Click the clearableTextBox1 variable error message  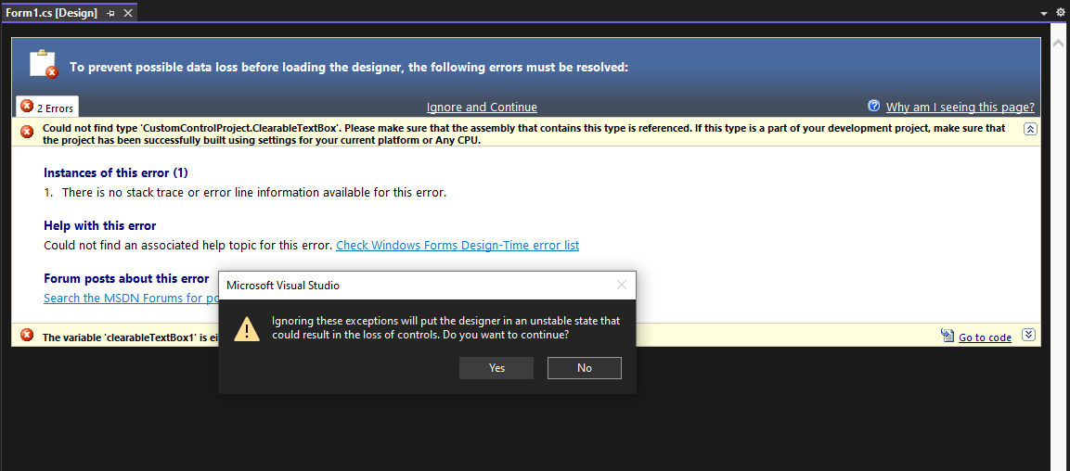129,337
